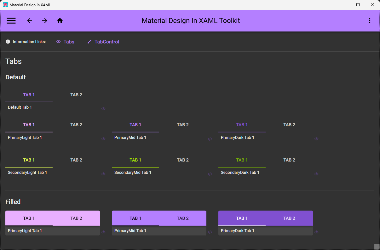This screenshot has width=380, height=250.
Task: Click the 'Default' section heading
Action: tap(16, 77)
